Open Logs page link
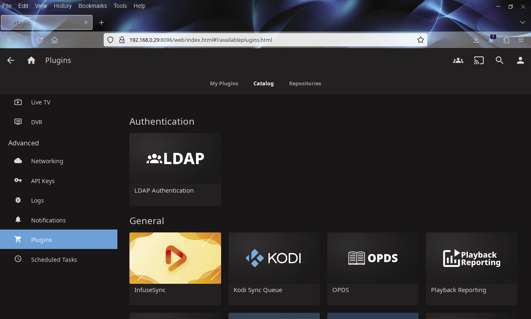This screenshot has height=319, width=531. (58, 200)
